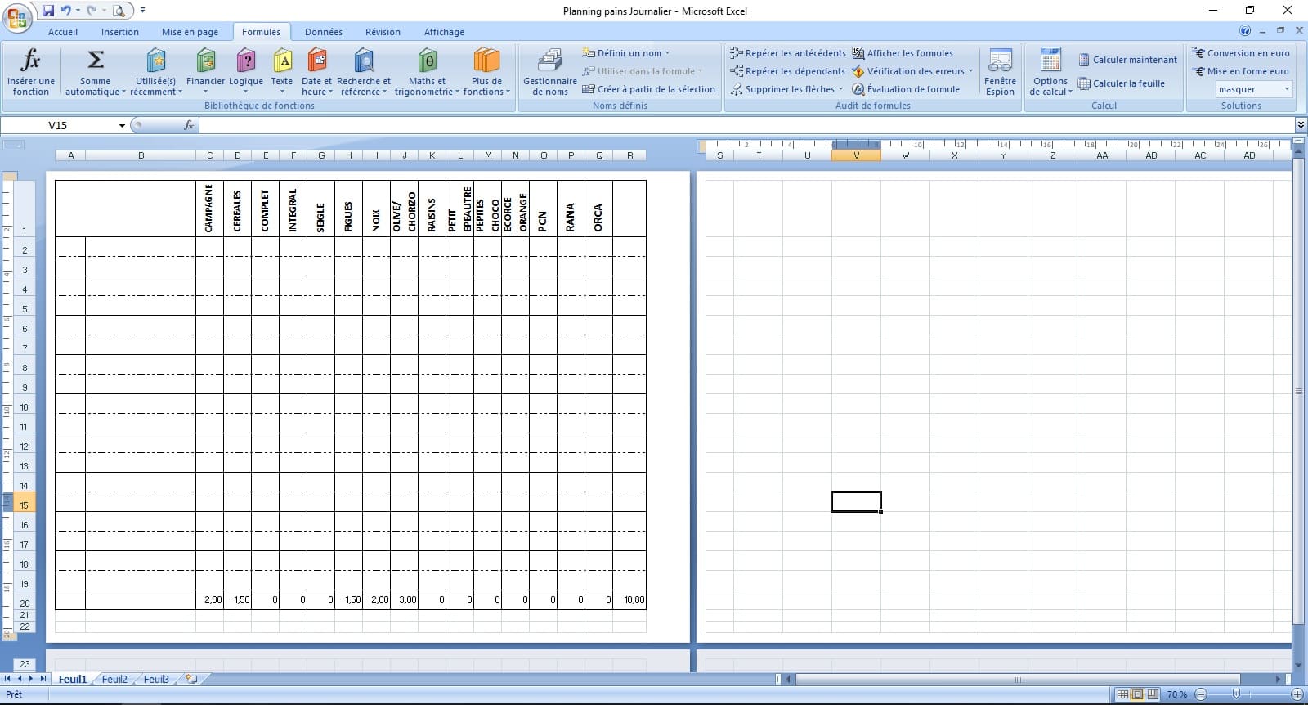Click the print preview icon
The height and width of the screenshot is (705, 1308).
[x=119, y=11]
